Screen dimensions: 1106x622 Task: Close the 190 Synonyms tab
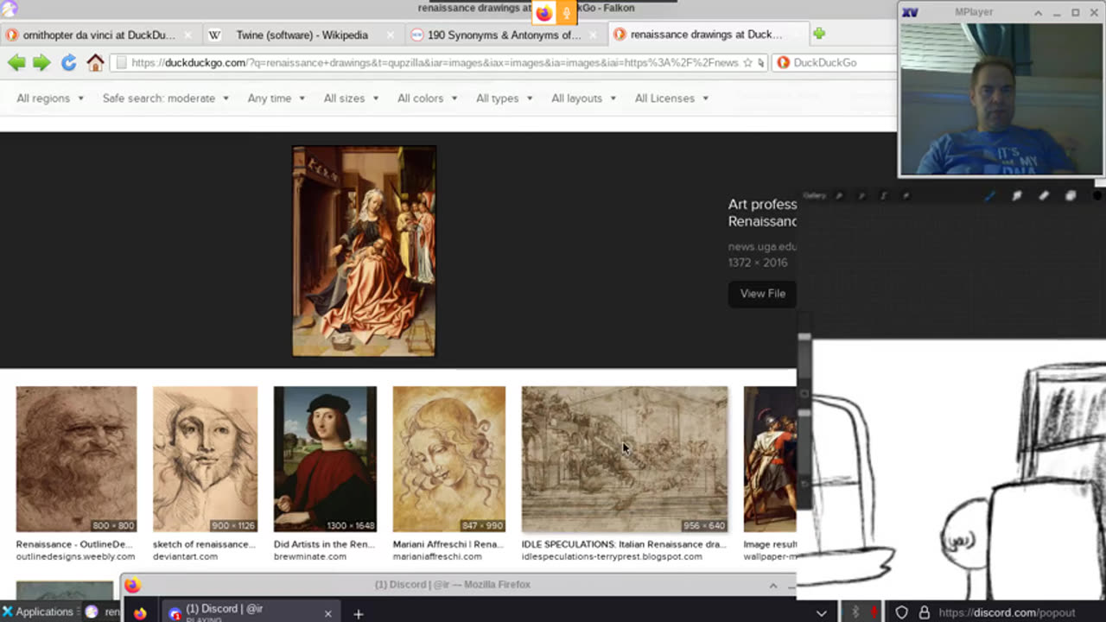(x=594, y=35)
